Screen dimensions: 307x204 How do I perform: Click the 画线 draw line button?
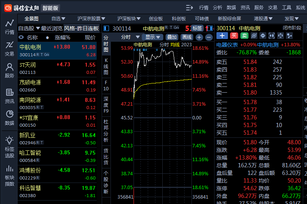[187, 37]
